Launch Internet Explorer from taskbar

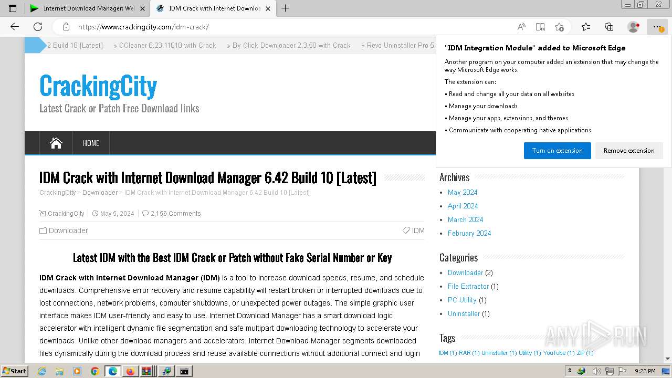click(41, 371)
